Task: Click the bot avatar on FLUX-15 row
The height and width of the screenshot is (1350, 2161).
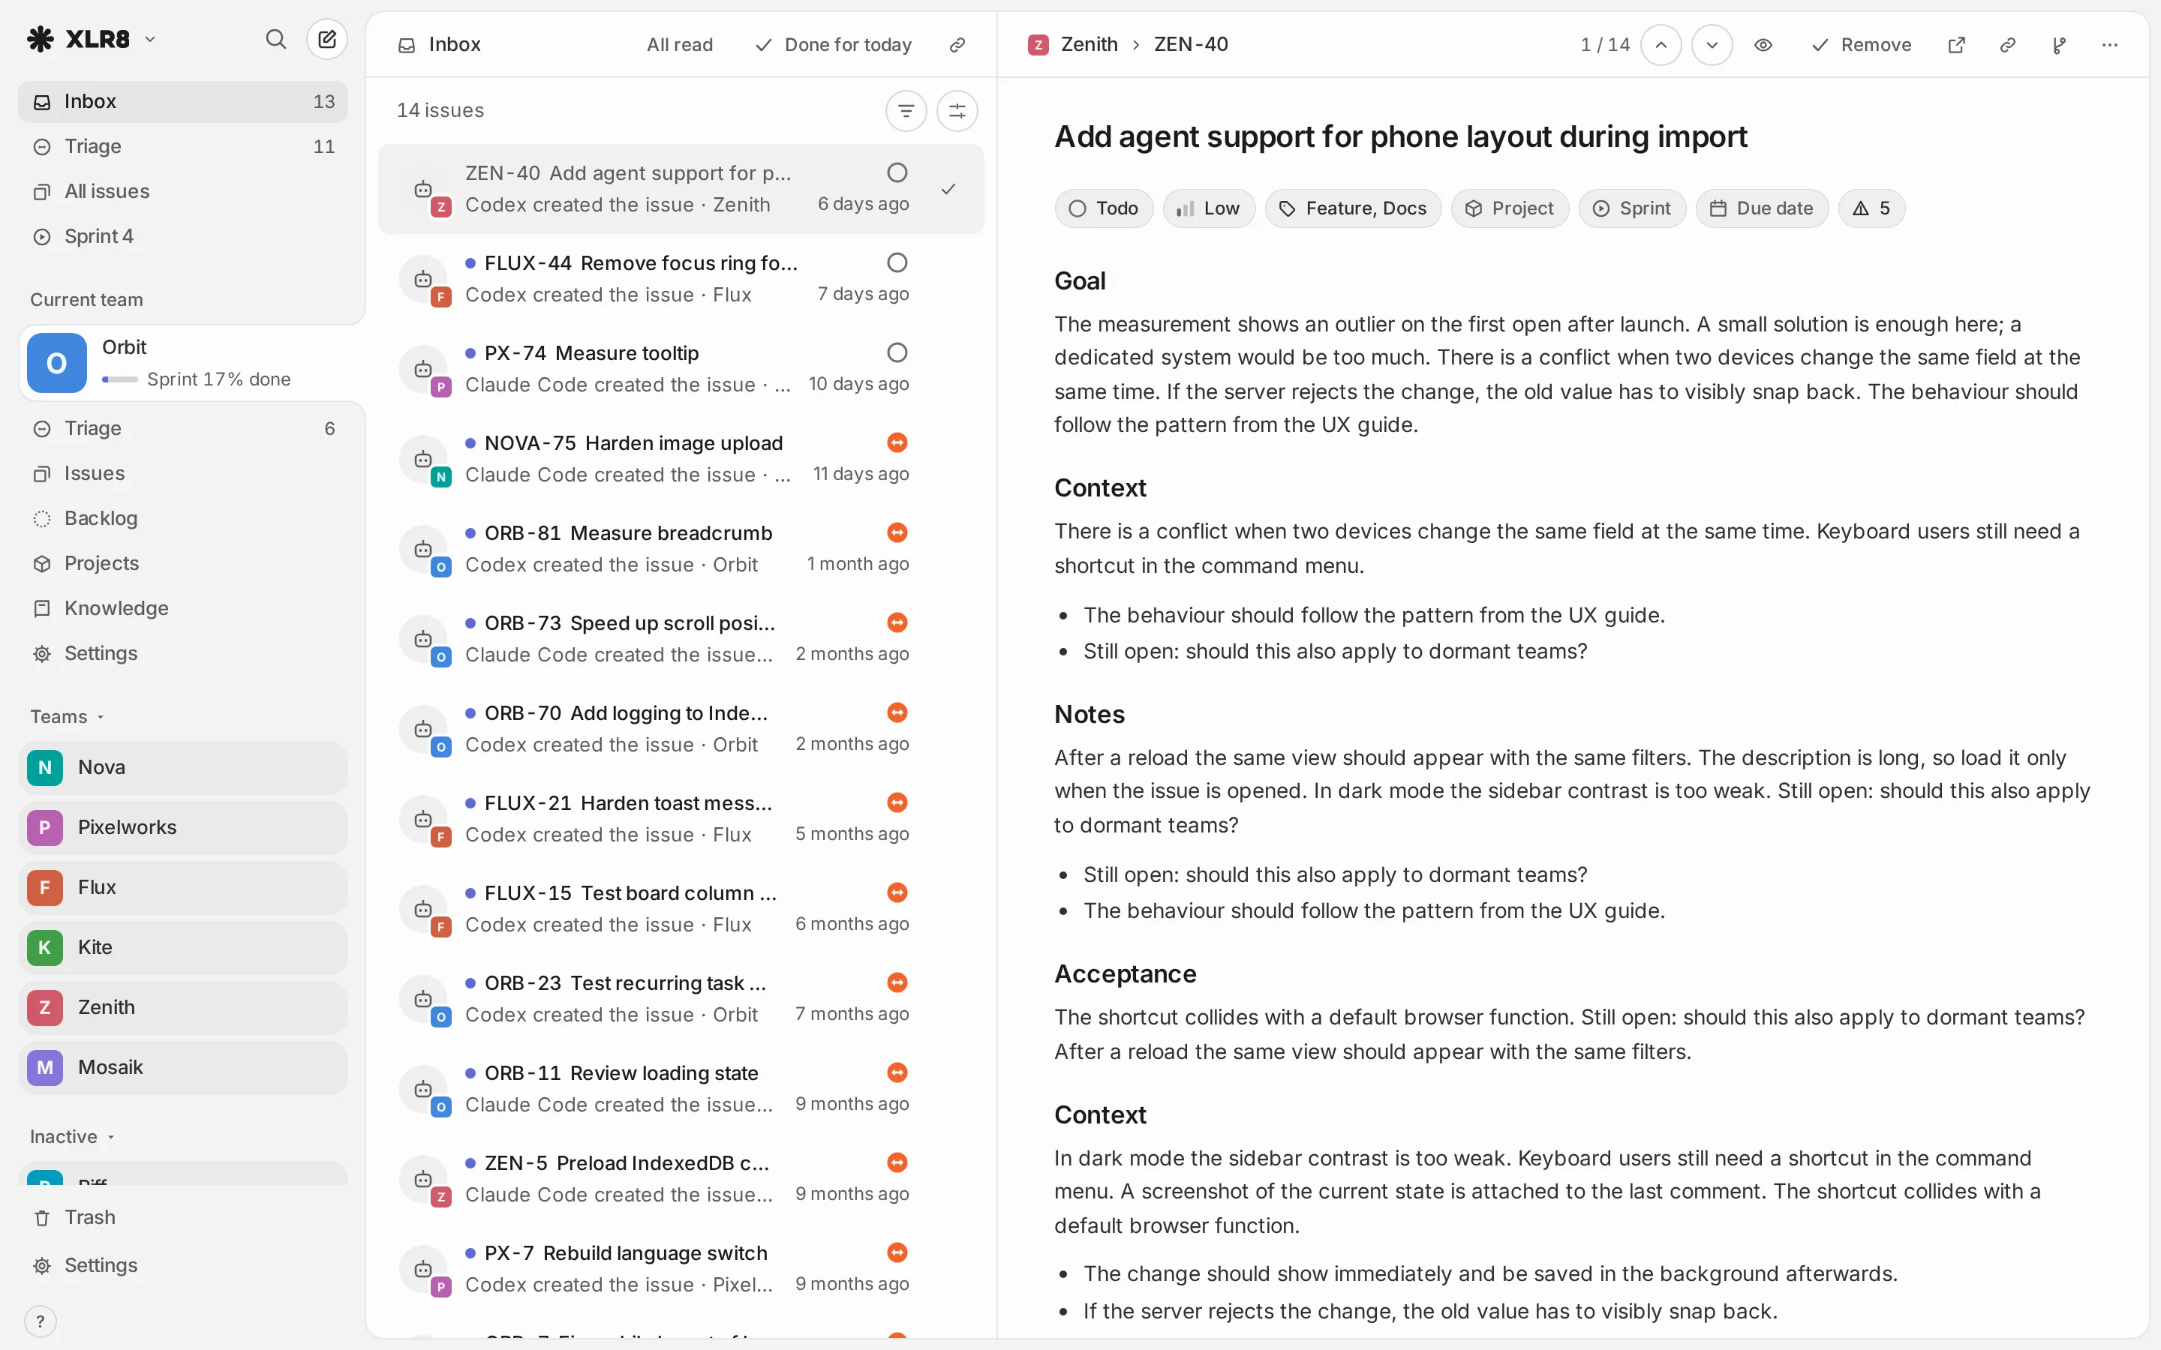Action: coord(423,909)
